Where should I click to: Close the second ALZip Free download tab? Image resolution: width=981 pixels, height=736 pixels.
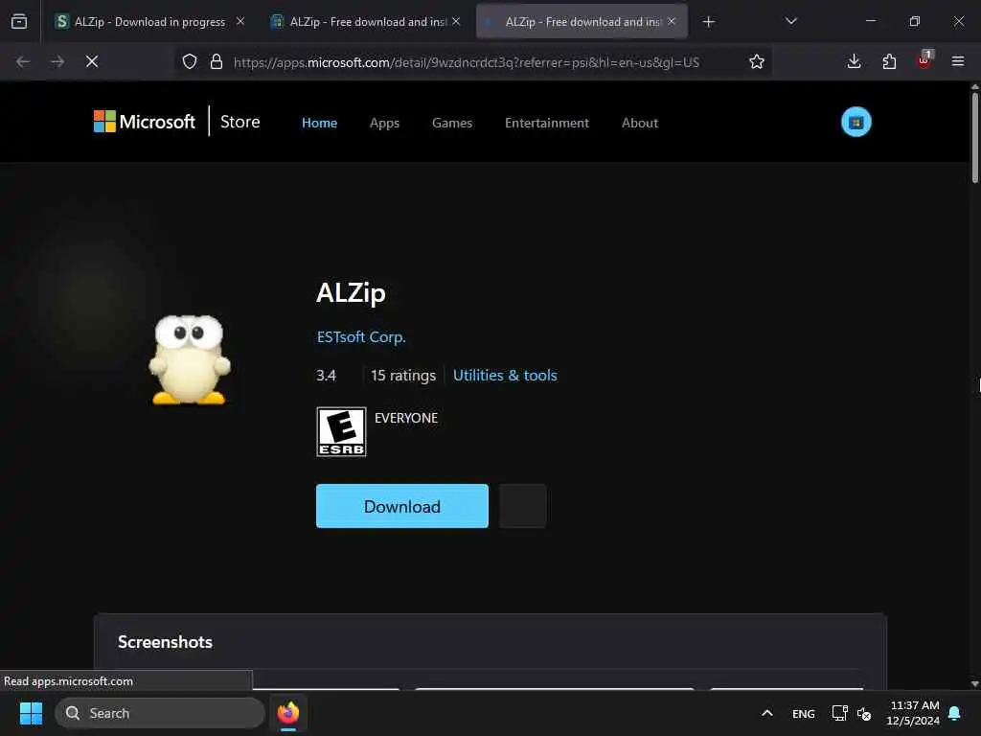[x=456, y=21]
